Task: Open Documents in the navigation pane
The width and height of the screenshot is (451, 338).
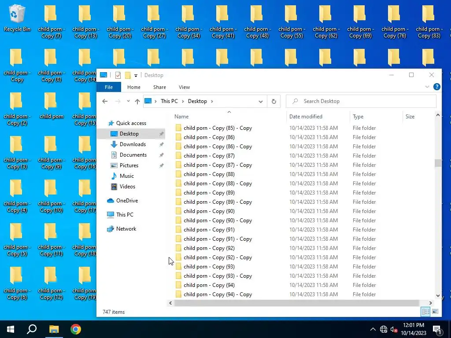Action: [x=133, y=155]
